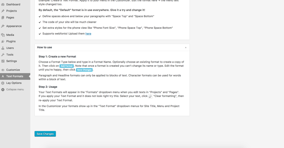Click the Users person icon
284x148 pixels.
3,48
